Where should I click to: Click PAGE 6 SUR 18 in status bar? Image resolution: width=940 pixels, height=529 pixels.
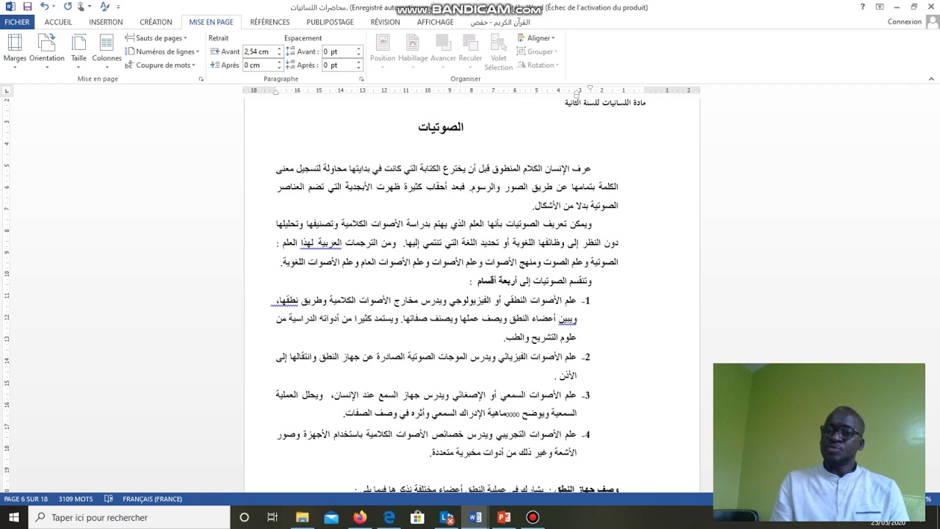(26, 499)
